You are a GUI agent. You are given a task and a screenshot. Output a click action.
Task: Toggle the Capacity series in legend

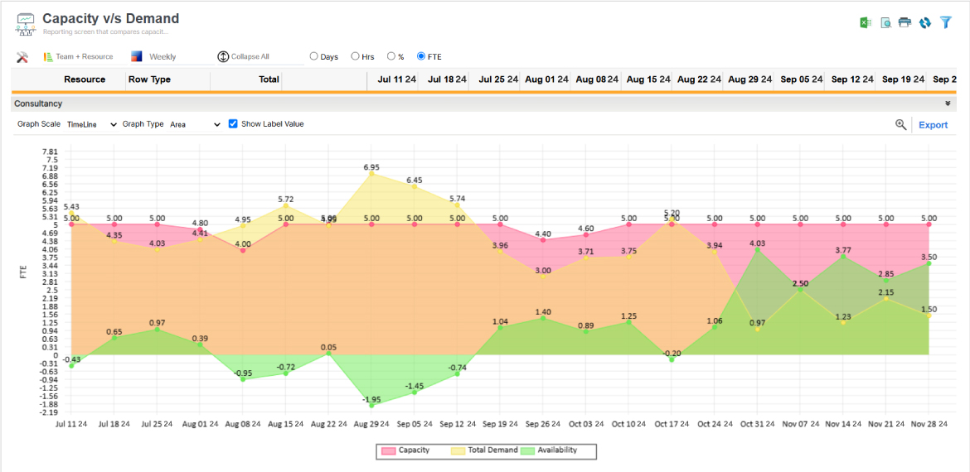coord(406,450)
